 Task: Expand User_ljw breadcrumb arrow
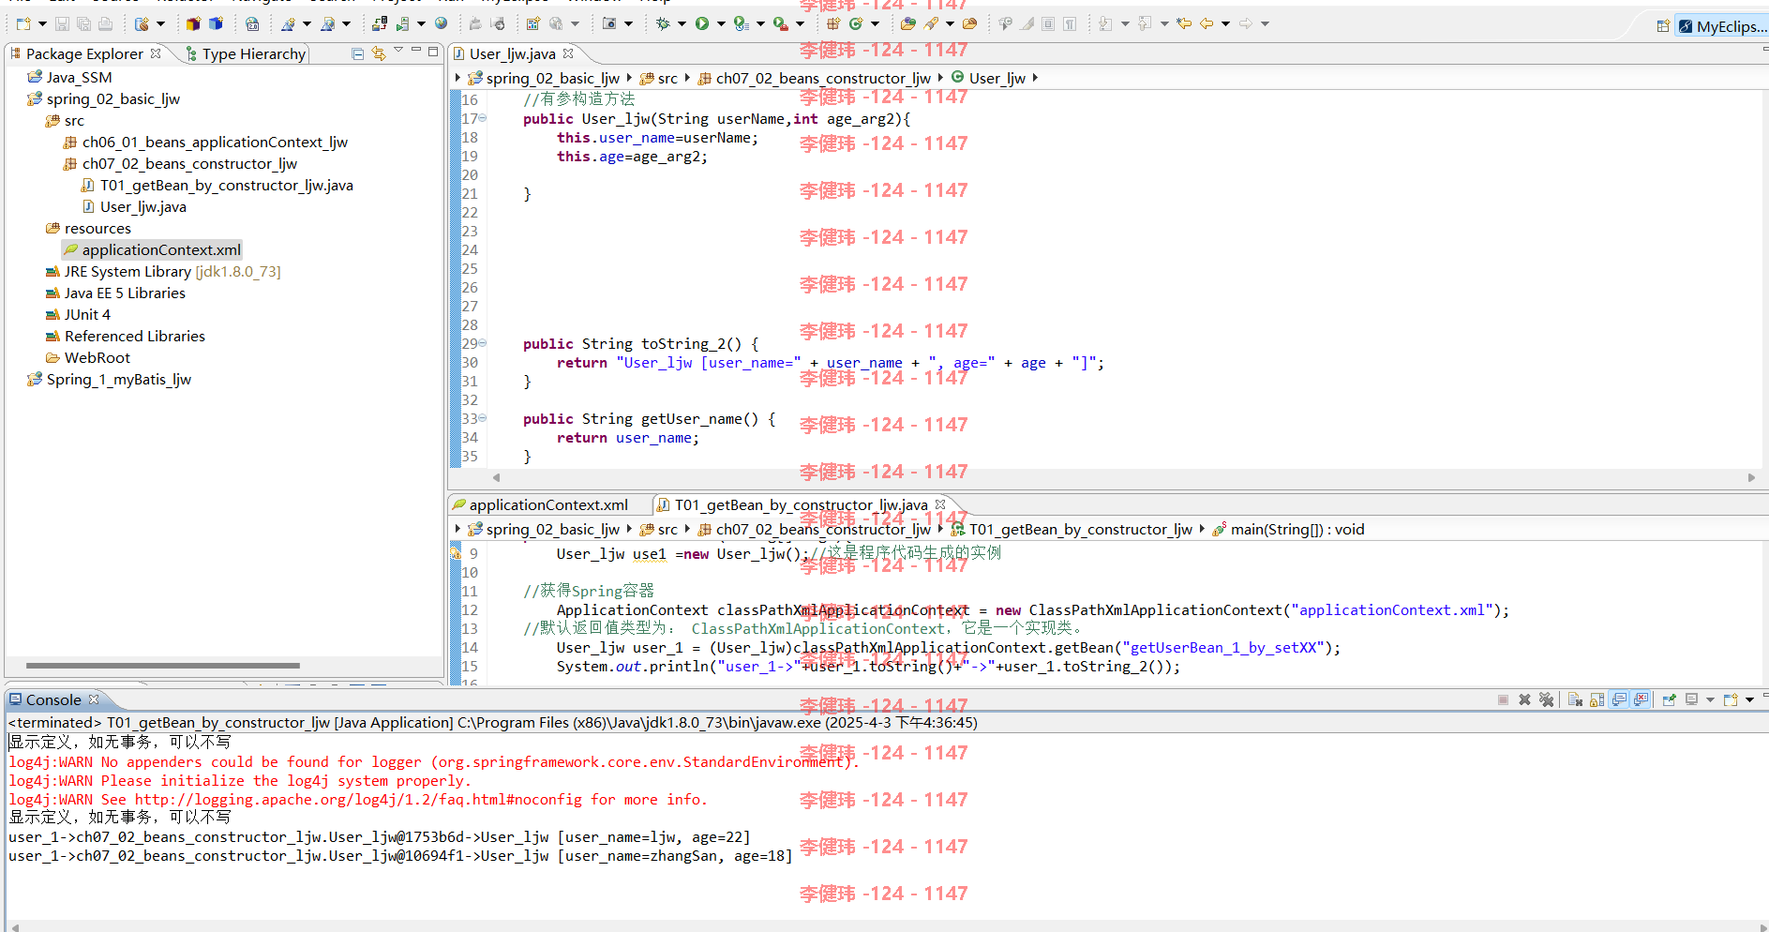click(1035, 78)
